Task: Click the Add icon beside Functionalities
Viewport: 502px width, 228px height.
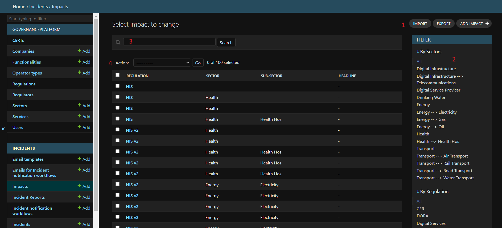Action: [x=79, y=61]
